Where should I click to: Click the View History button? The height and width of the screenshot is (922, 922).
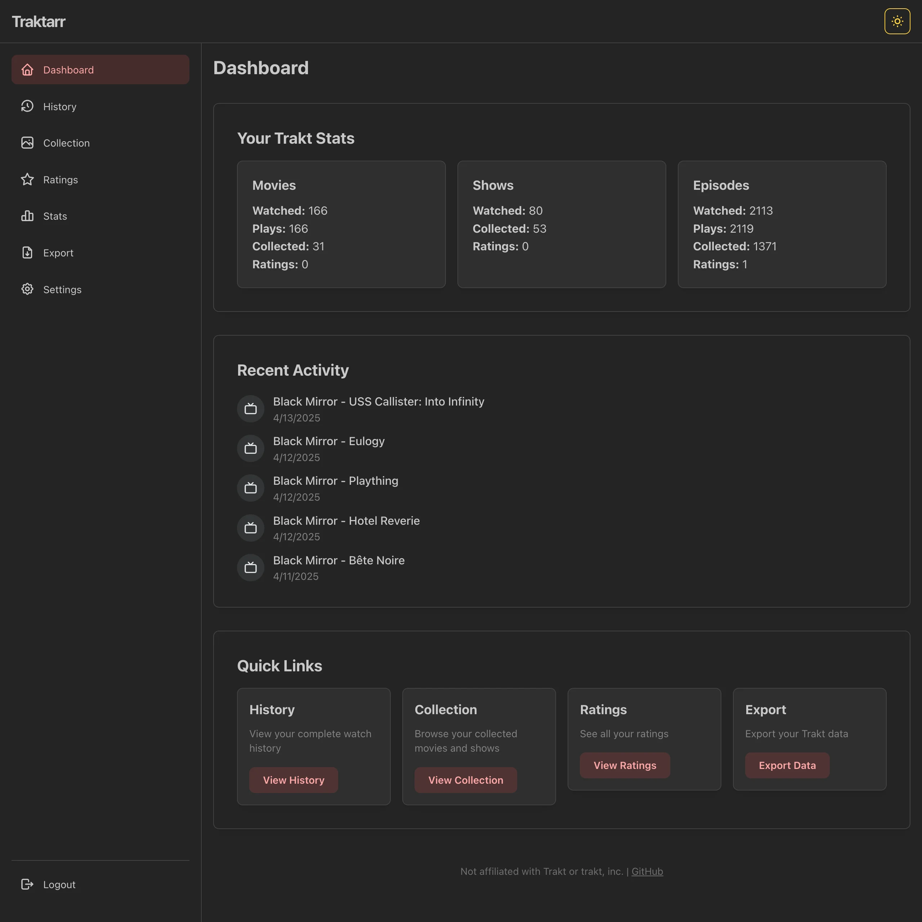point(294,780)
